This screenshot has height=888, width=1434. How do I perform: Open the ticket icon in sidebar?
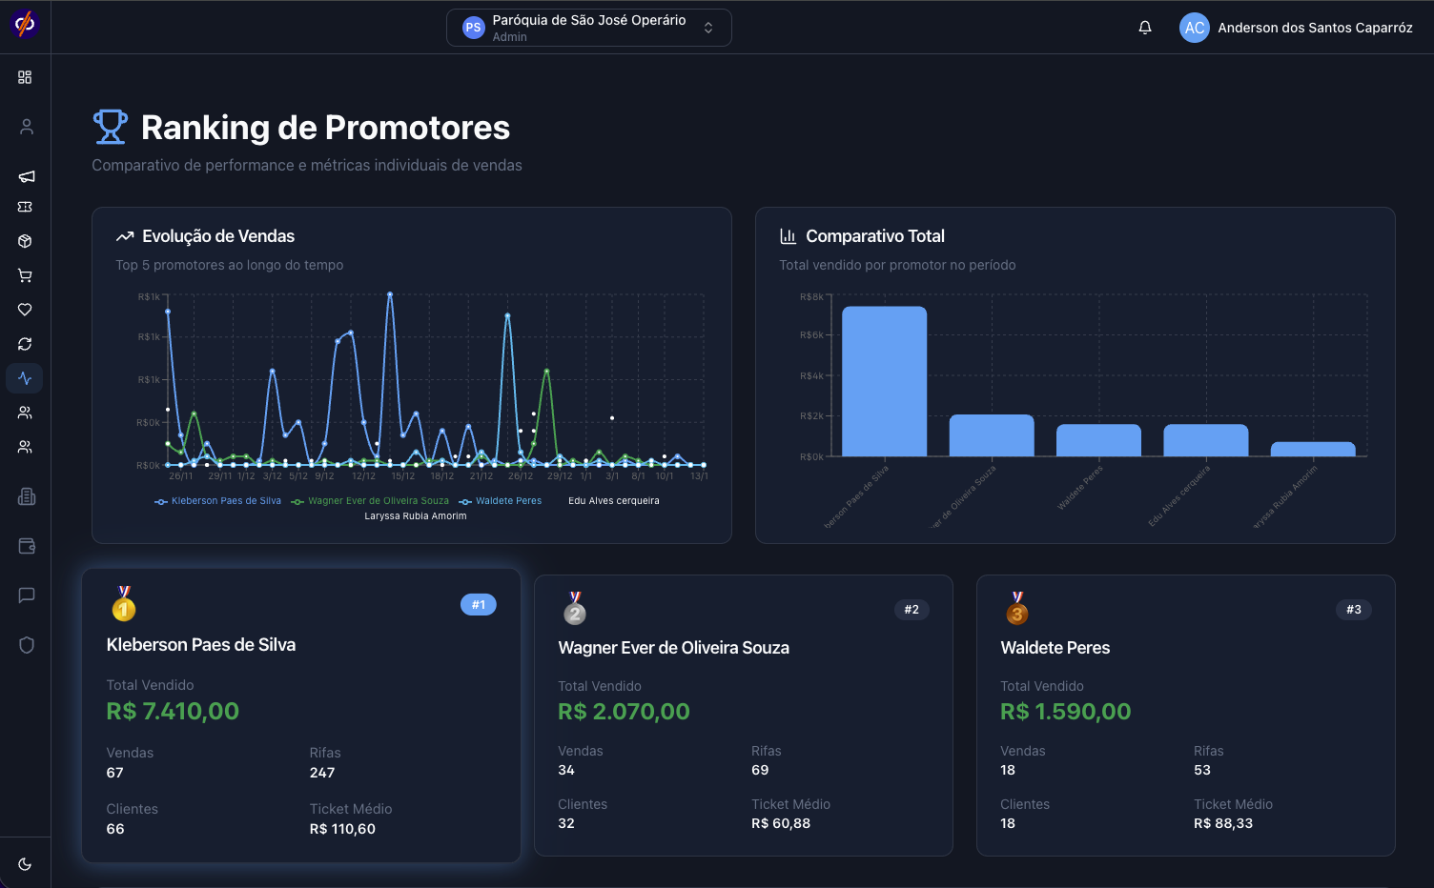tap(25, 207)
